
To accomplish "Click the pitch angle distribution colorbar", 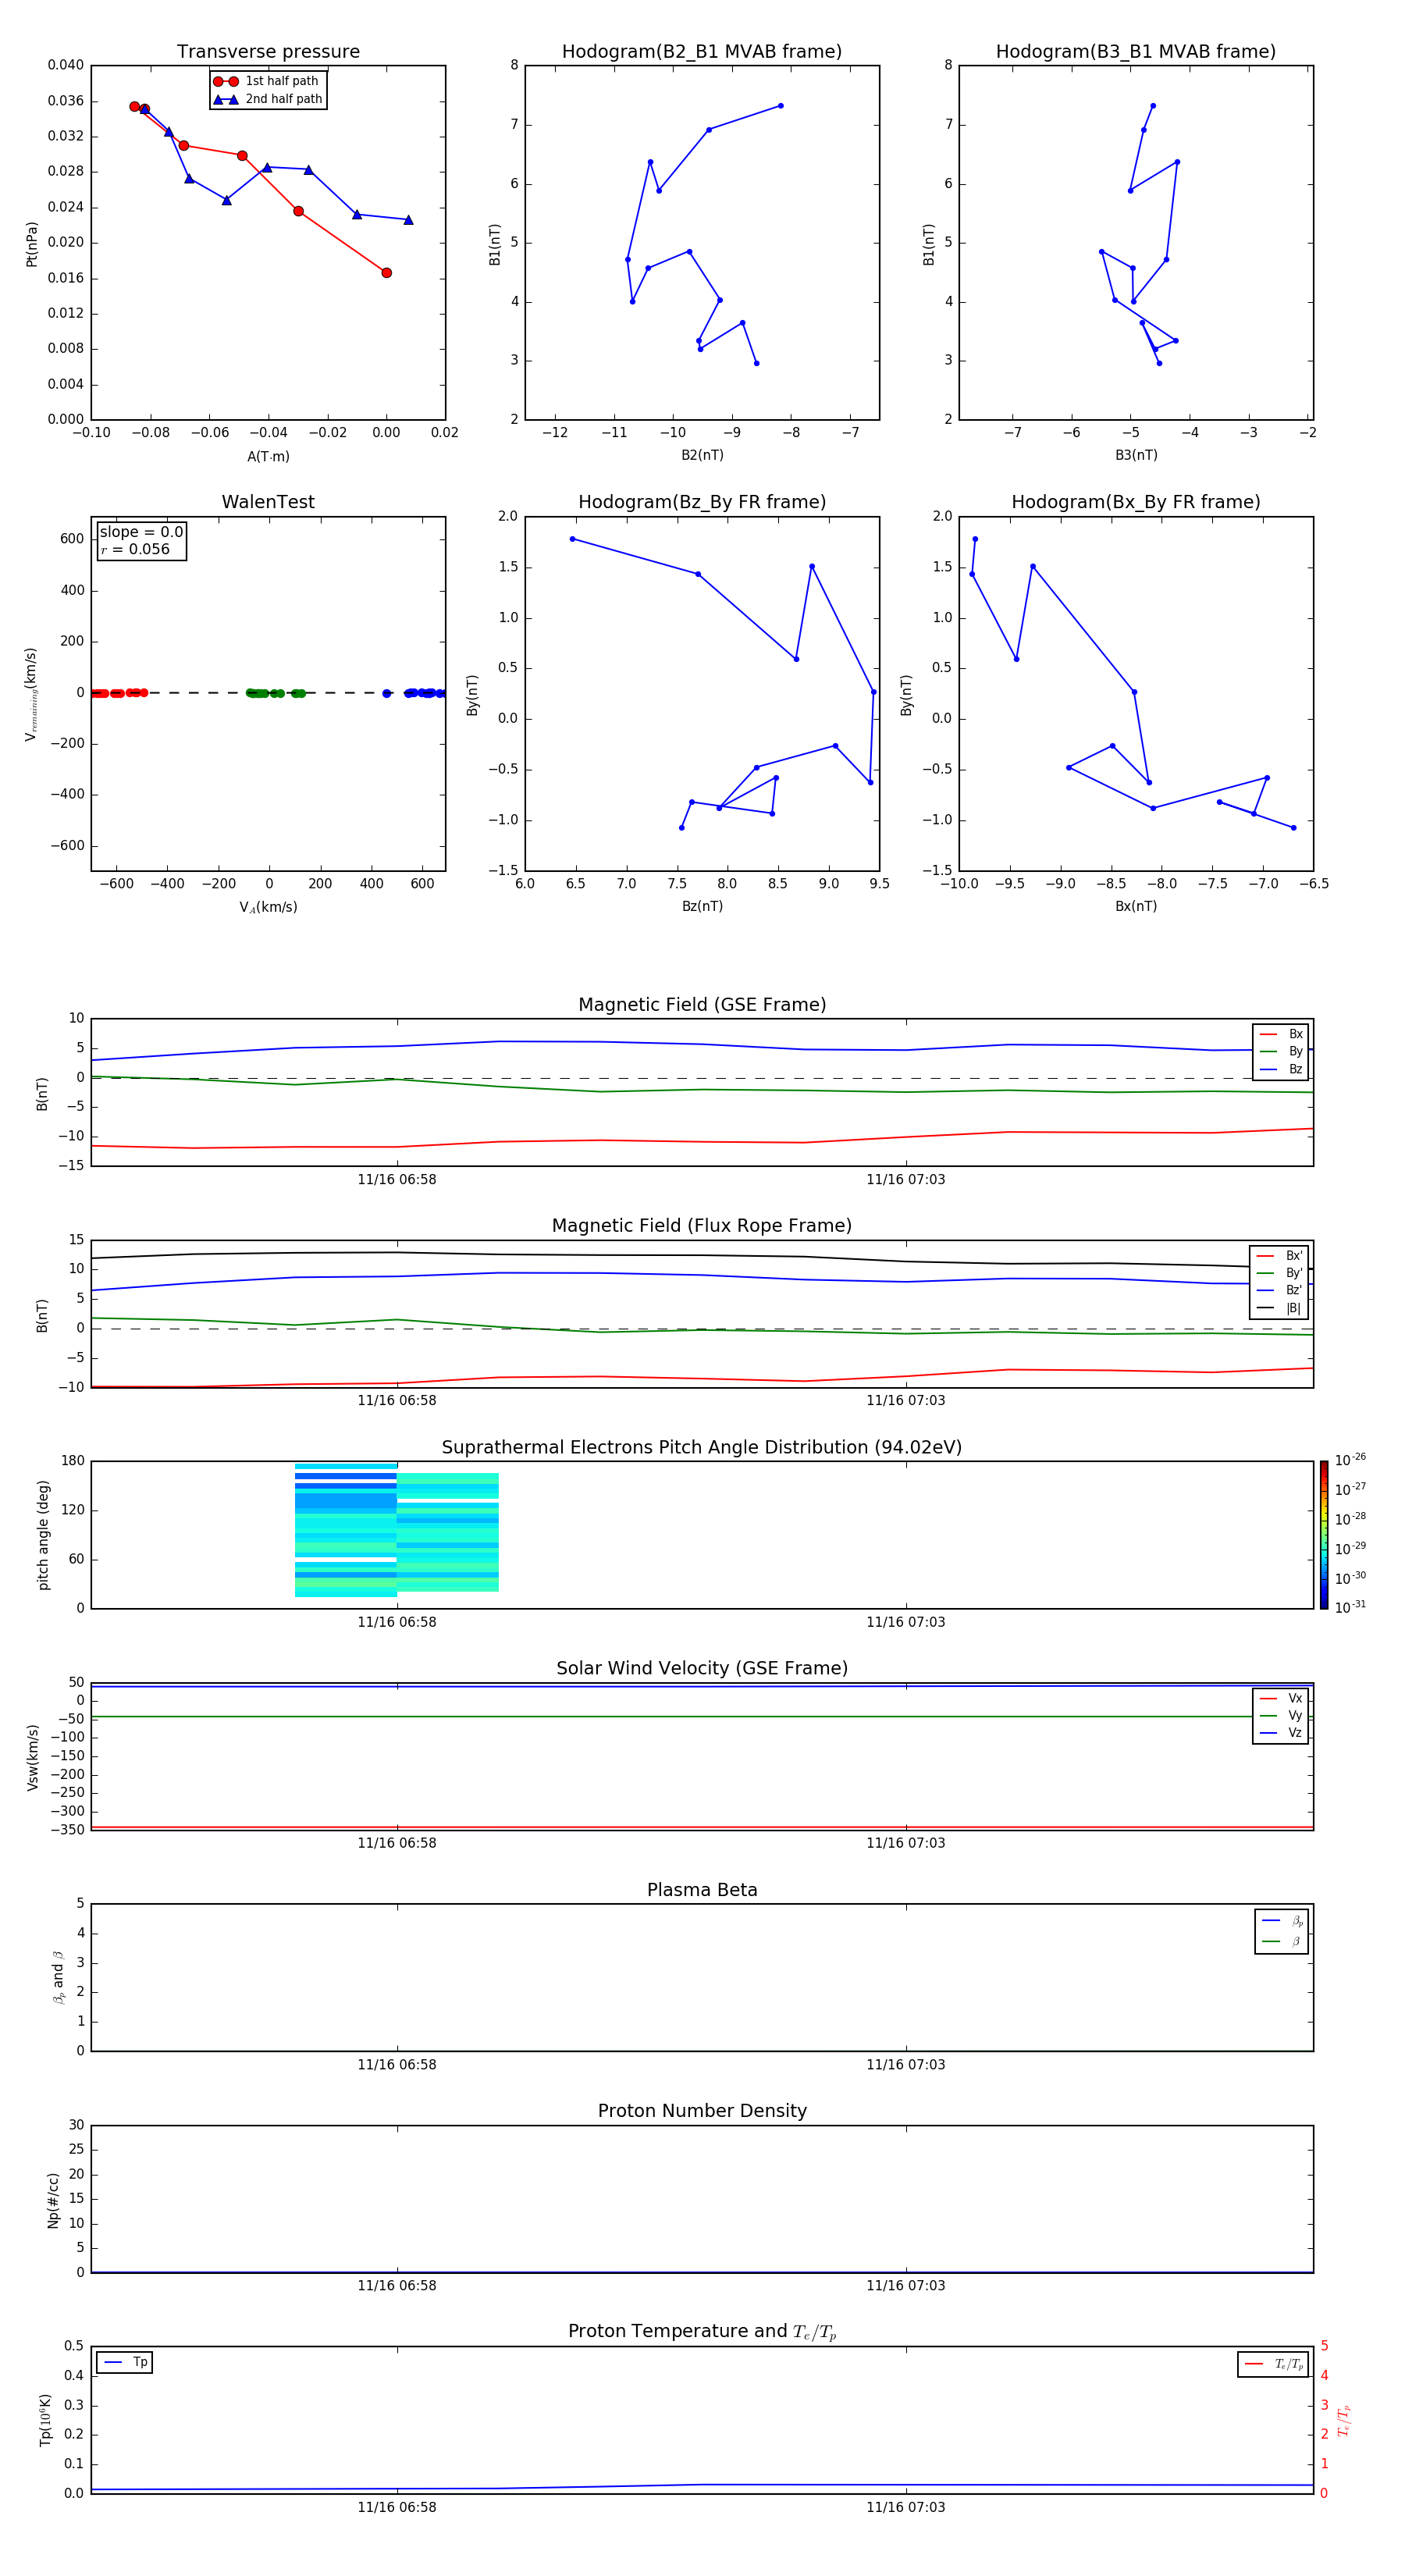I will click(x=1324, y=1535).
